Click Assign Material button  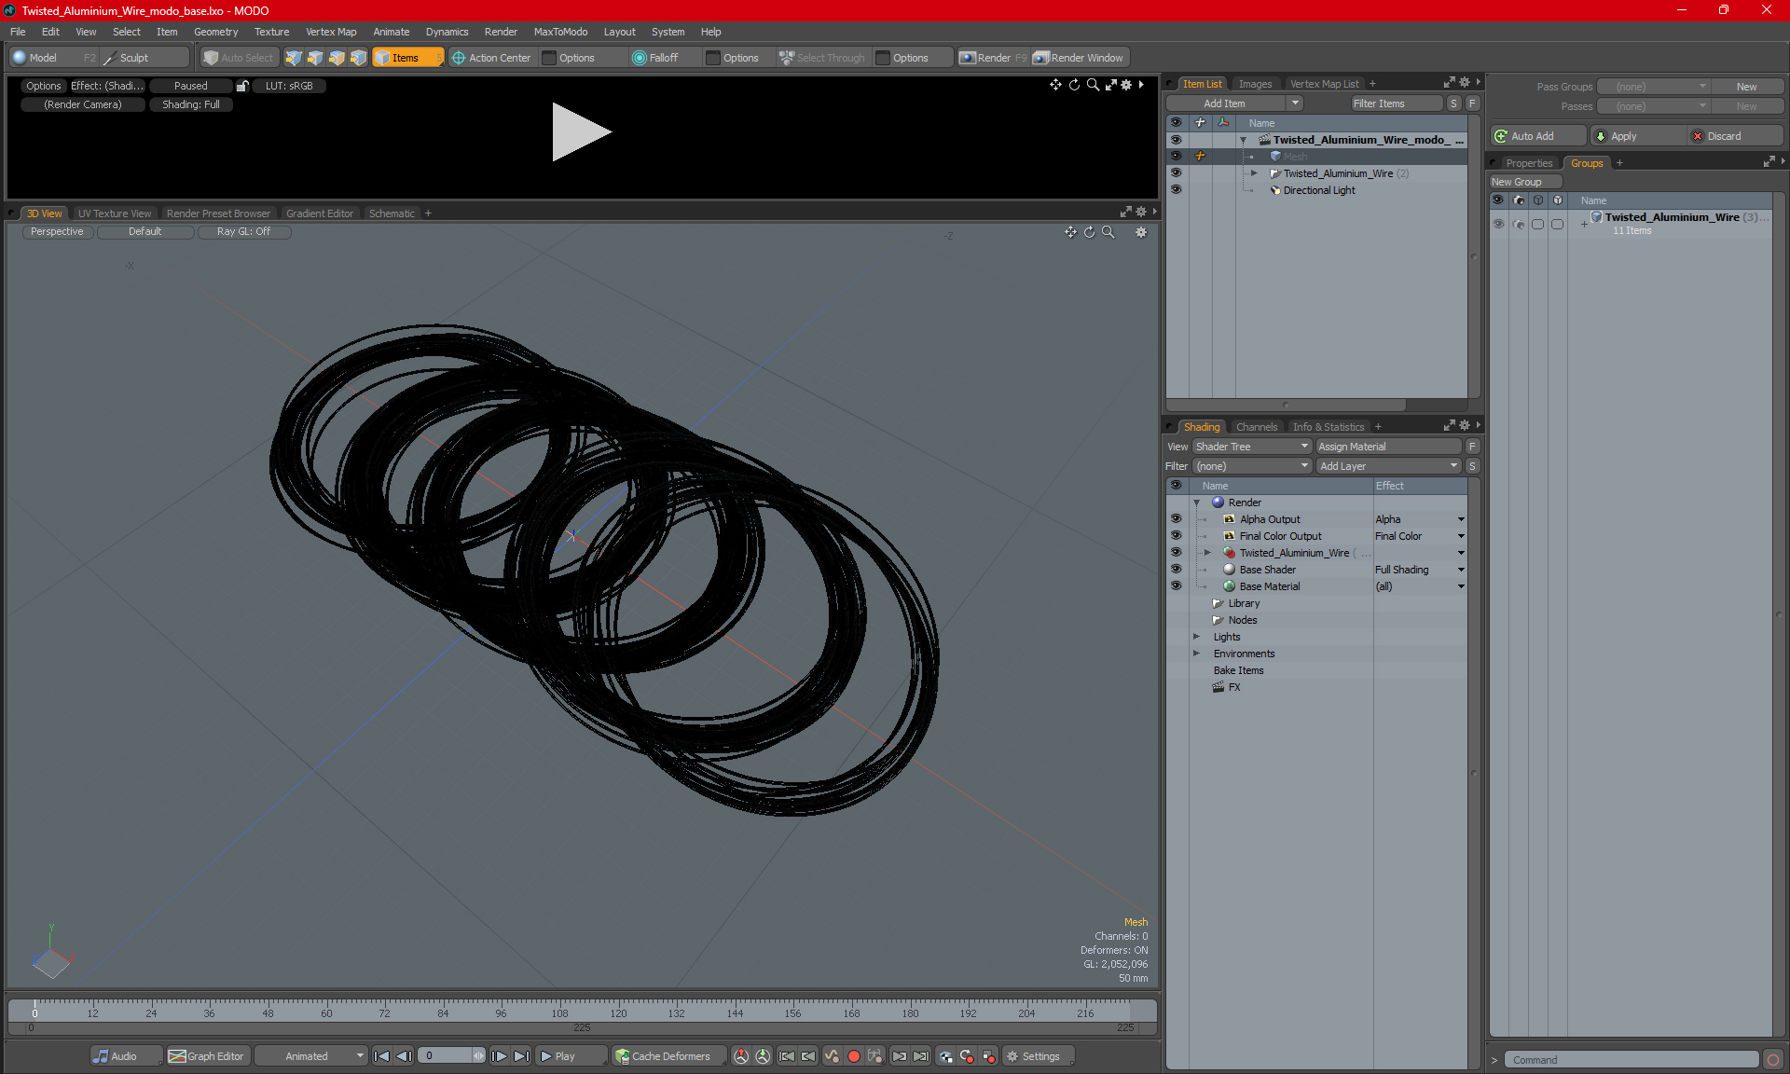[1389, 447]
